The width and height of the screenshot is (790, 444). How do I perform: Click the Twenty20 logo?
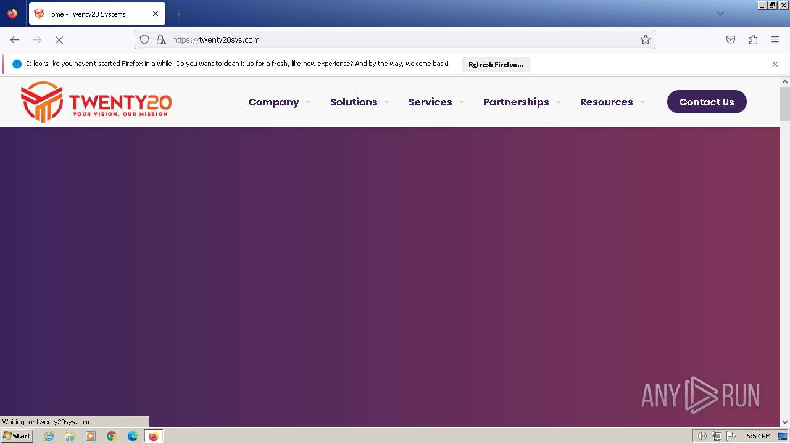coord(96,102)
